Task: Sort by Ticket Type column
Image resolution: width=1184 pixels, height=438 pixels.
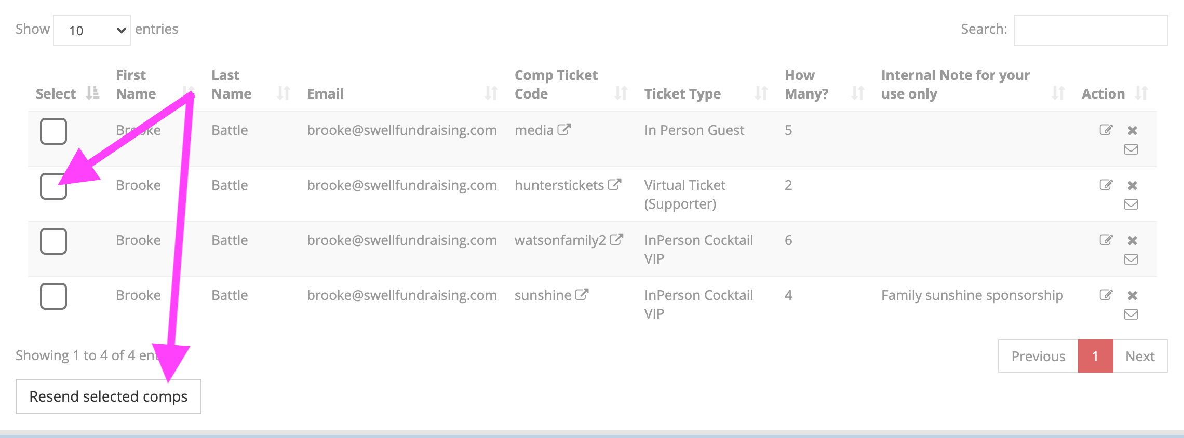Action: click(x=682, y=93)
